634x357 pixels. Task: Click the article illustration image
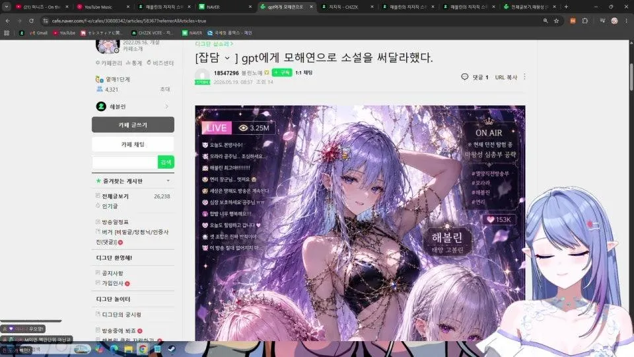pos(360,223)
